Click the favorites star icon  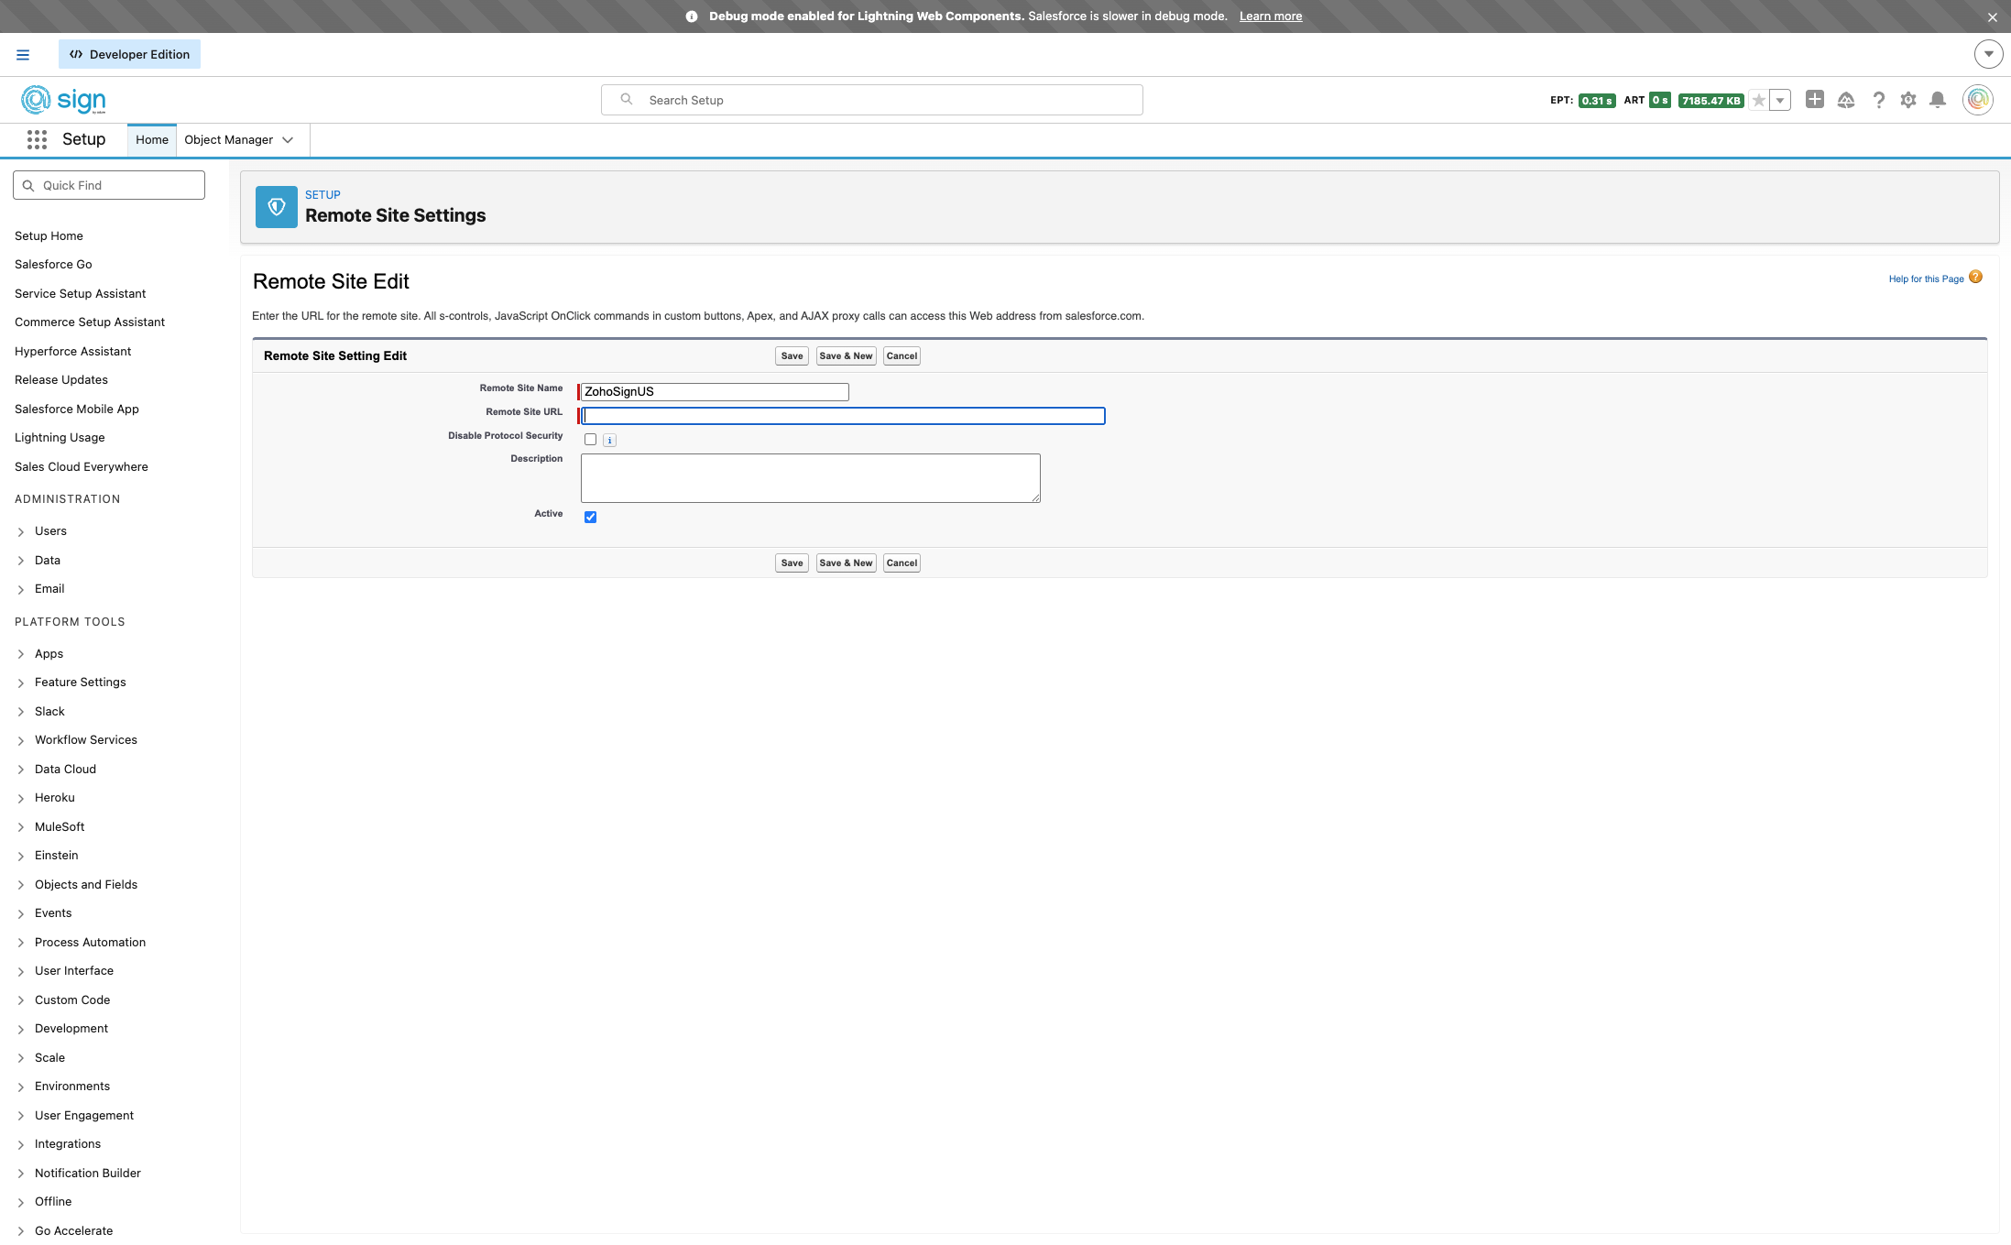tap(1757, 101)
